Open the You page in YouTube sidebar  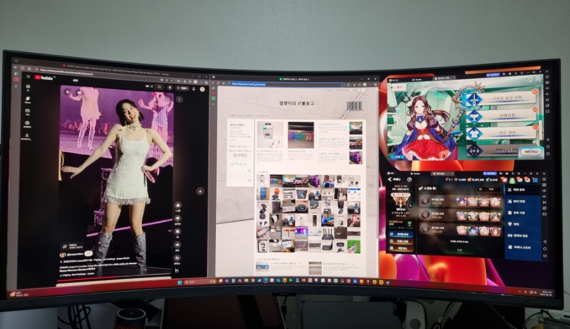point(27,124)
